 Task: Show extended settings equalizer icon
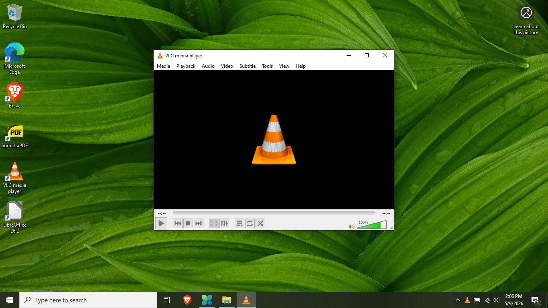pos(224,223)
